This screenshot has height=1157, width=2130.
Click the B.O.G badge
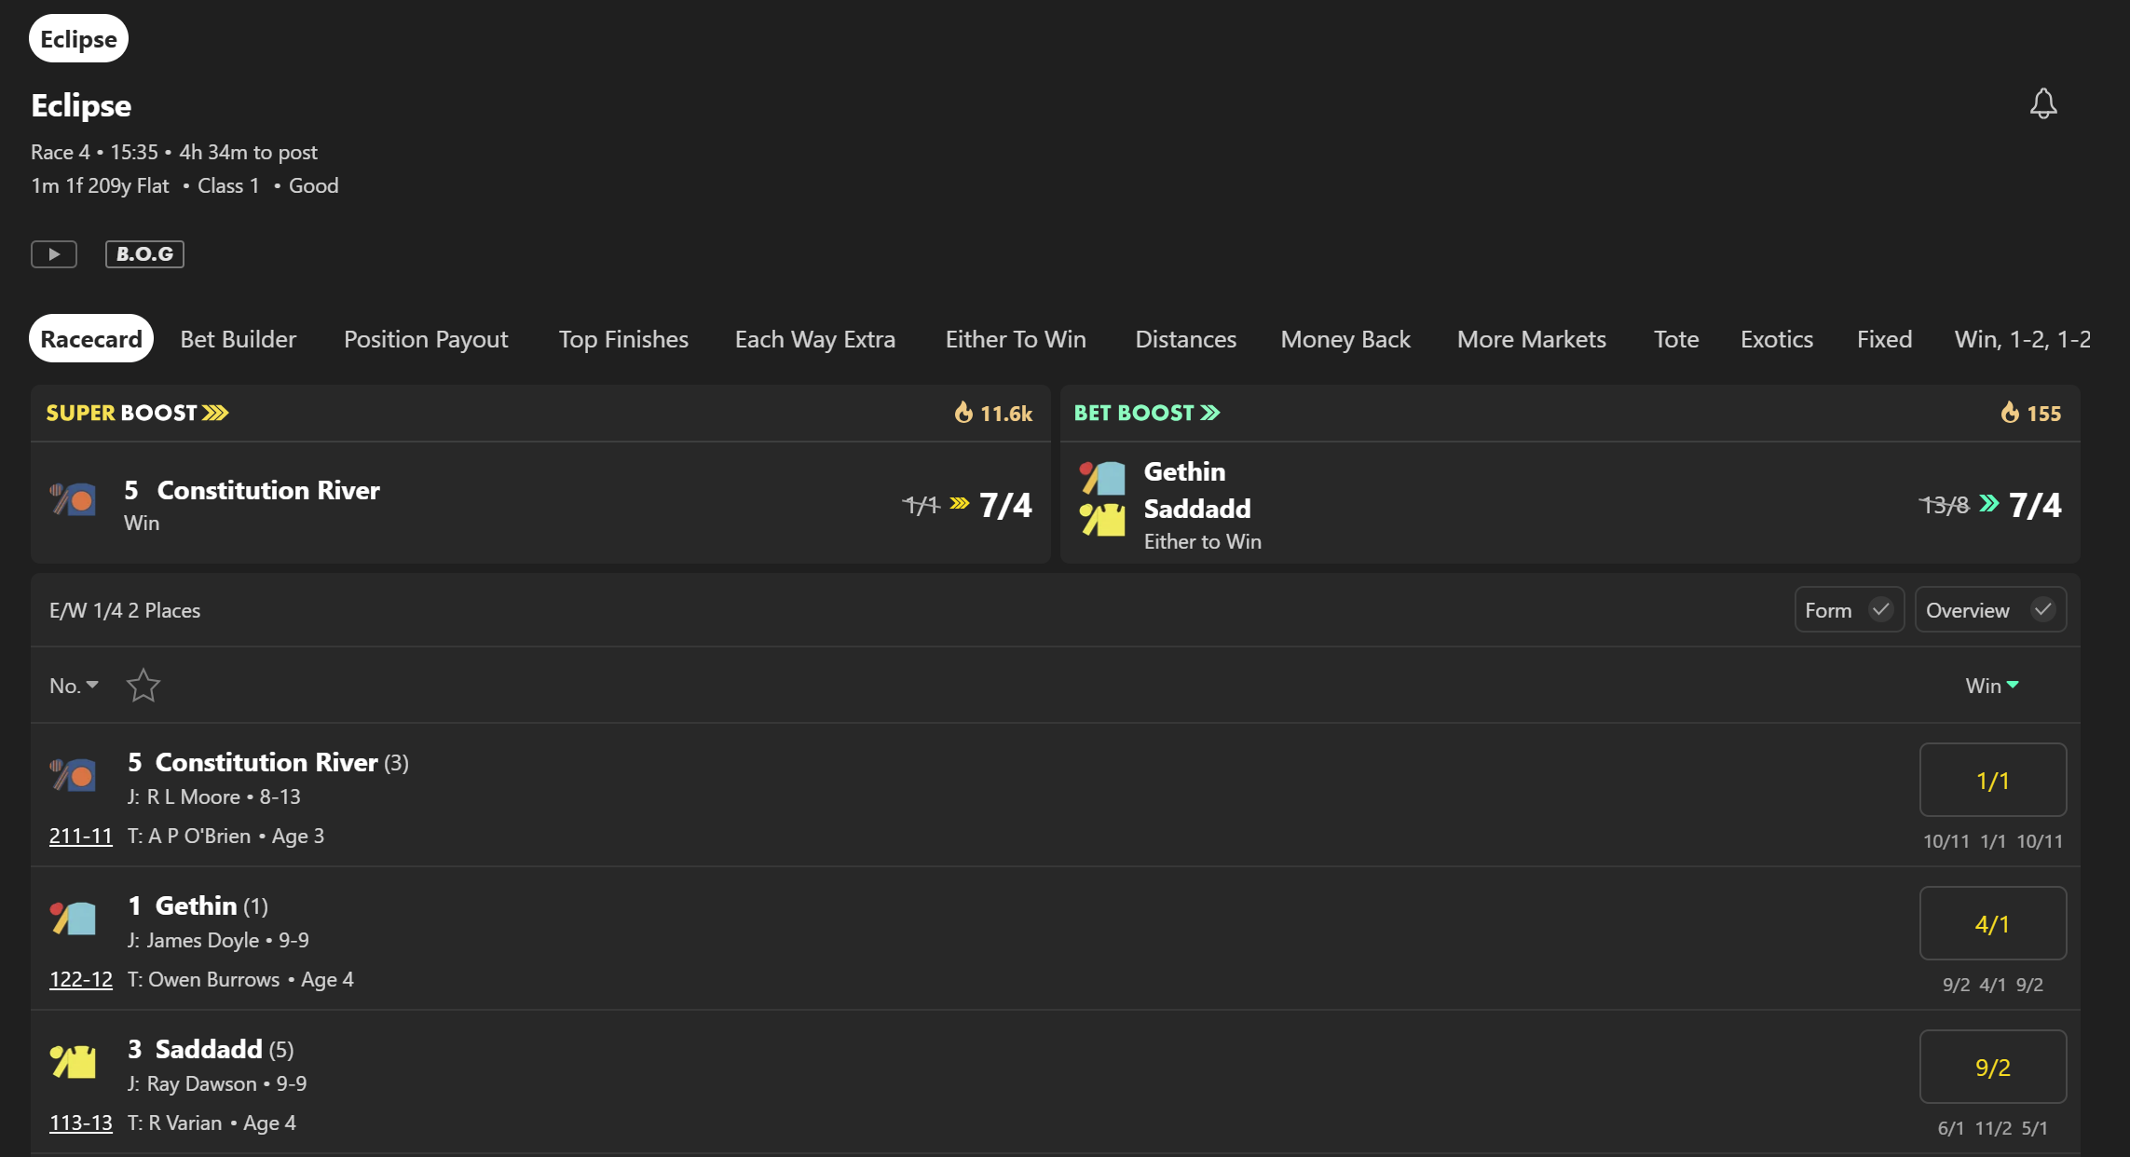(144, 253)
